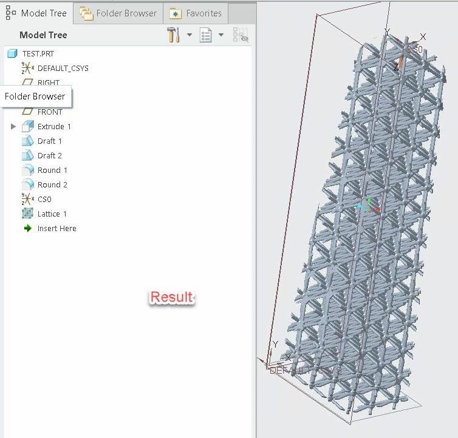Click the FRONT datum plane icon
The width and height of the screenshot is (458, 438).
click(27, 112)
